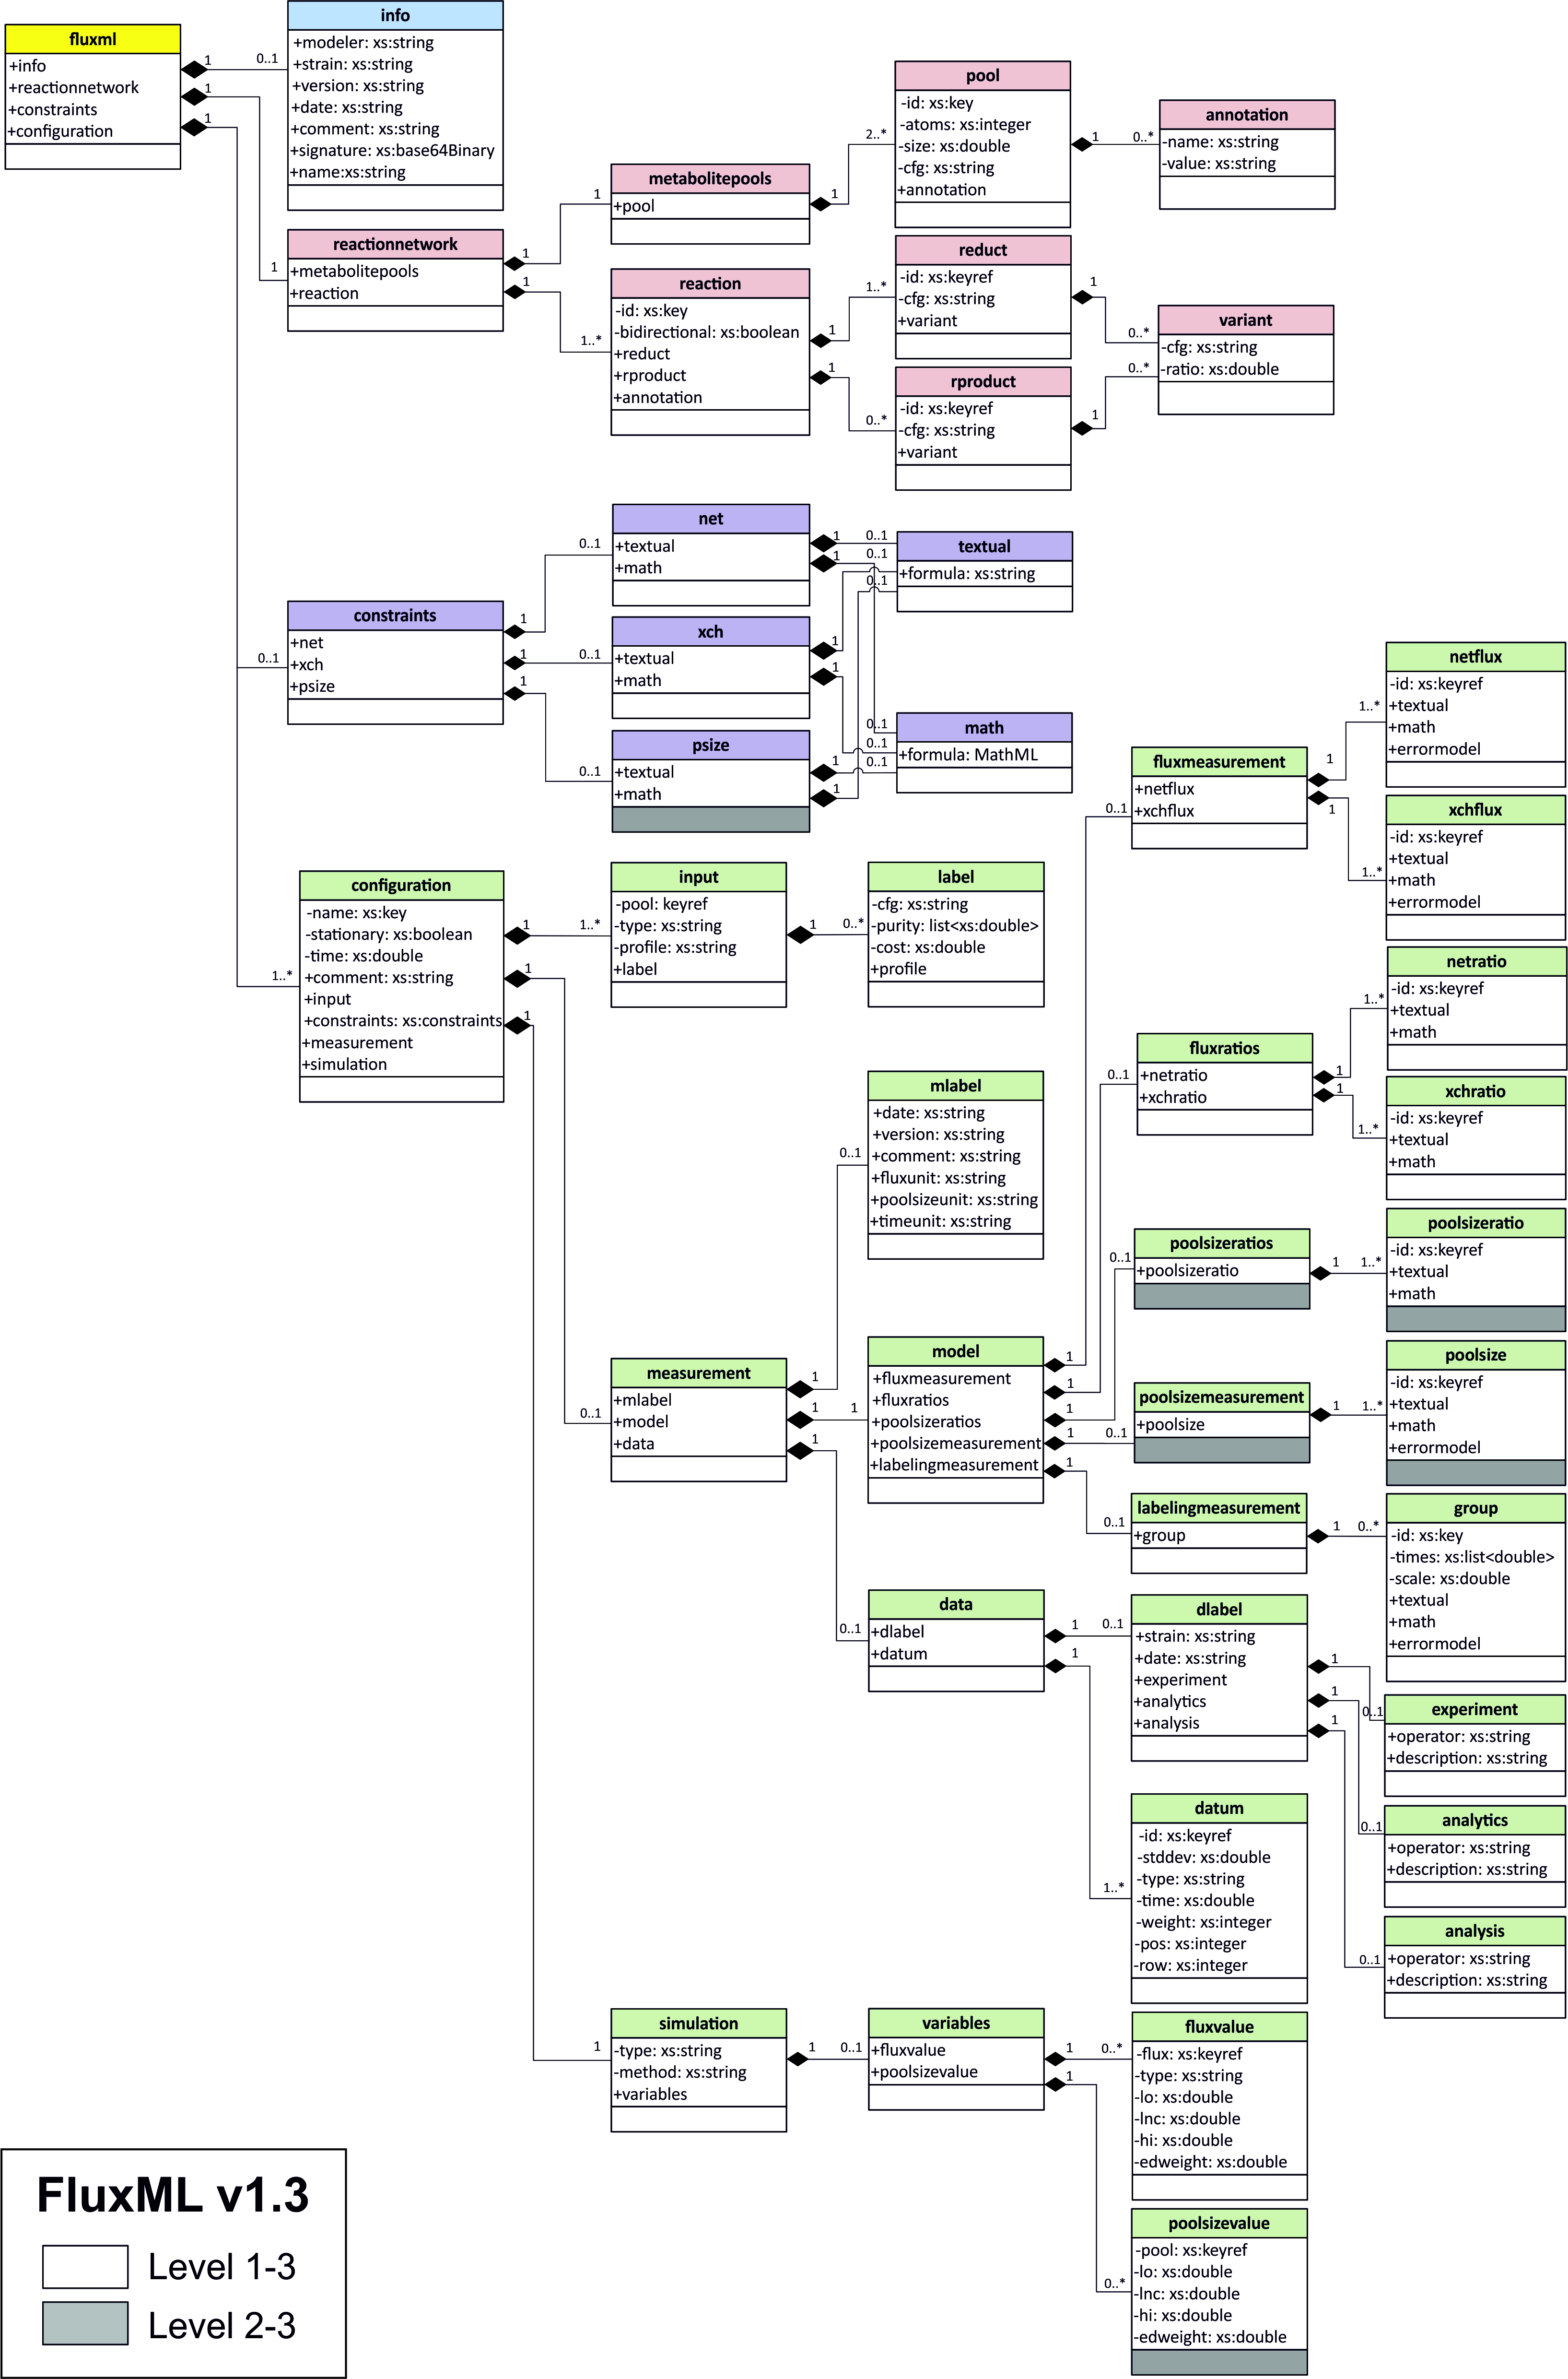The height and width of the screenshot is (2379, 1568).
Task: Select the +signature: xs:base64Binary attribute
Action: pyautogui.click(x=393, y=150)
